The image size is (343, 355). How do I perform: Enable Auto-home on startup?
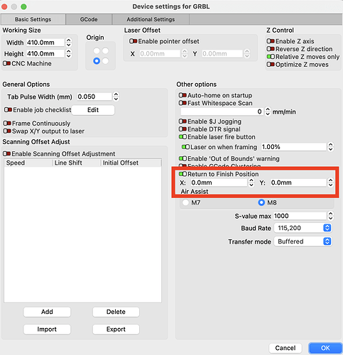pos(183,95)
